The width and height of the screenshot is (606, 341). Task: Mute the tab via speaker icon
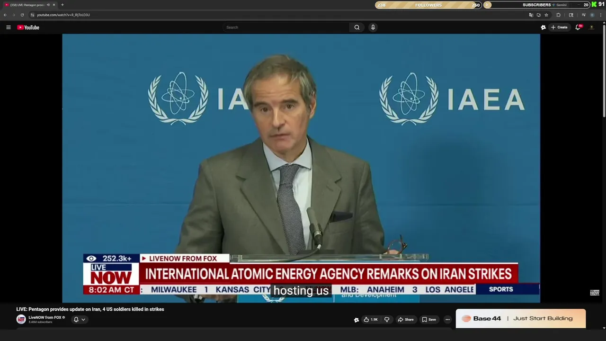[x=48, y=5]
